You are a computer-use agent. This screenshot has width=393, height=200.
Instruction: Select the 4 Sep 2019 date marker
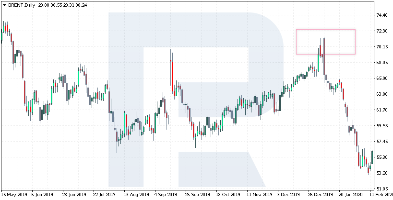point(166,195)
